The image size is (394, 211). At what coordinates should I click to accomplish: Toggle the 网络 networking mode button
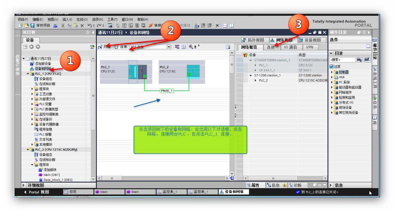105,47
